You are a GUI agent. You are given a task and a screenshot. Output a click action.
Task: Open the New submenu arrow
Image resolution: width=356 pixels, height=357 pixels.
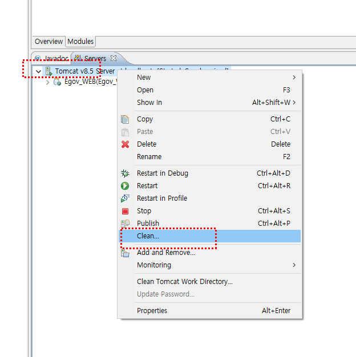[x=294, y=78]
